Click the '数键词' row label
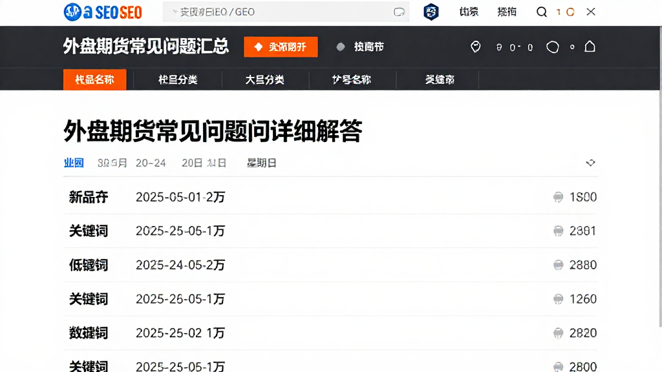This screenshot has height=372, width=662. pyautogui.click(x=89, y=333)
